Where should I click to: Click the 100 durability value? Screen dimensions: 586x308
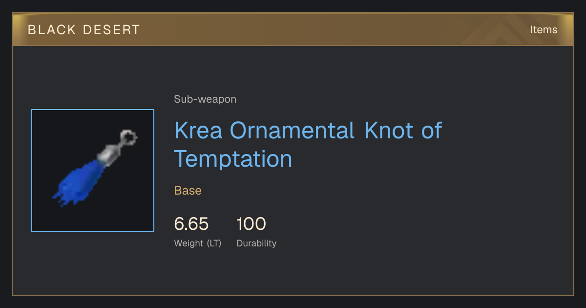pyautogui.click(x=251, y=224)
